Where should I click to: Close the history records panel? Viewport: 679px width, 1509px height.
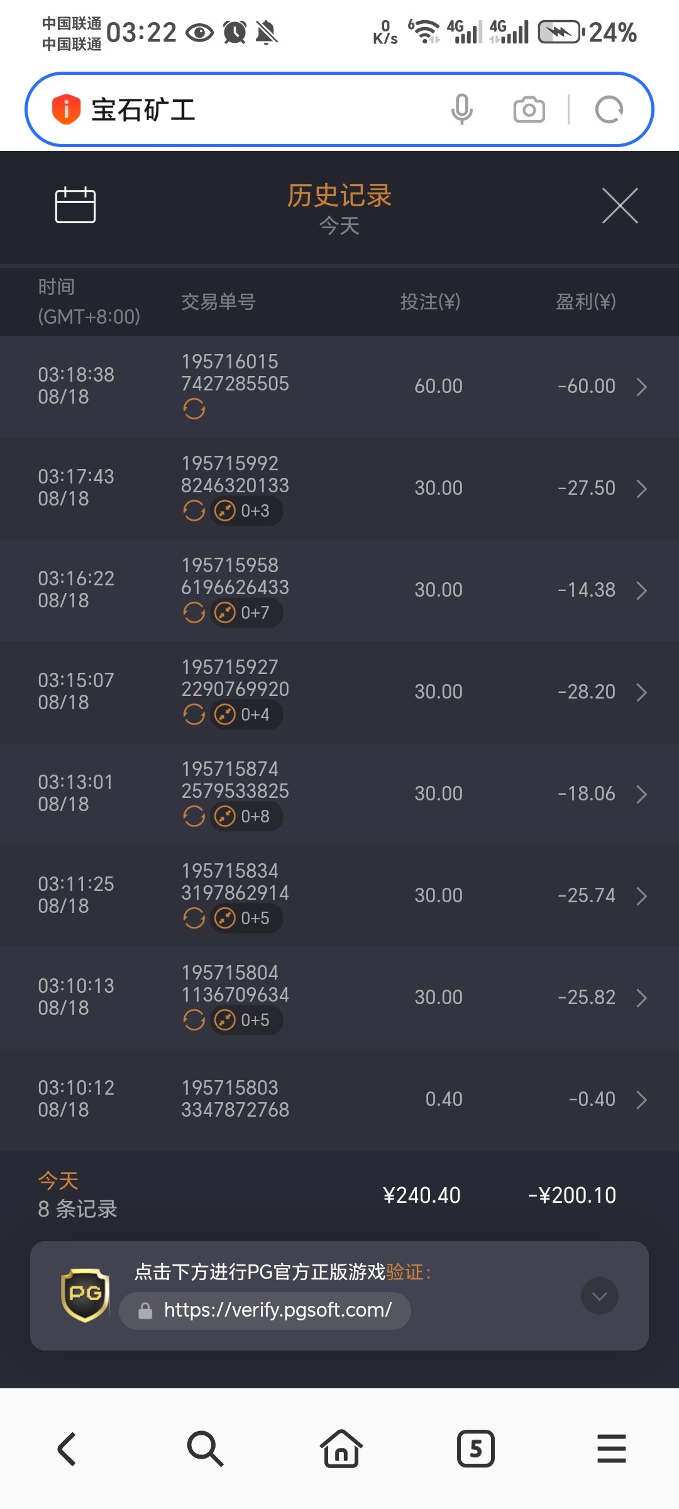point(620,206)
